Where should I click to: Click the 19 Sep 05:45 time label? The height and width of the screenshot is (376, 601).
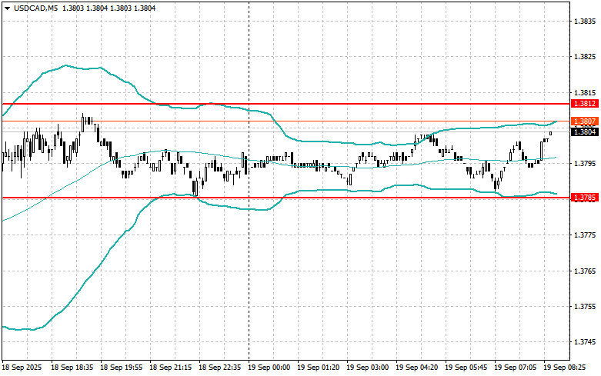[466, 368]
